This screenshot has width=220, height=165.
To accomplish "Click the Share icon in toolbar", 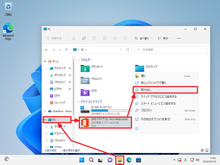I will point(115,38).
